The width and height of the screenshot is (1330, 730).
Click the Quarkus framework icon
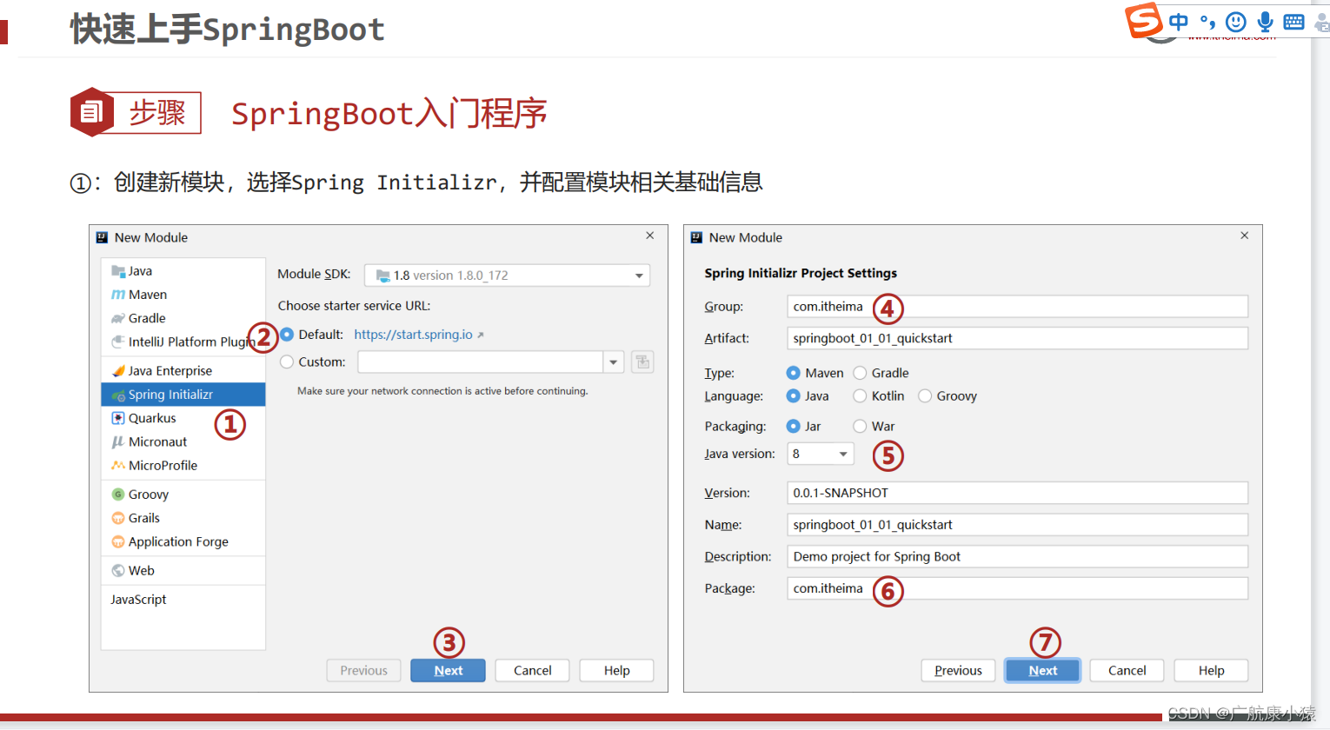(117, 418)
